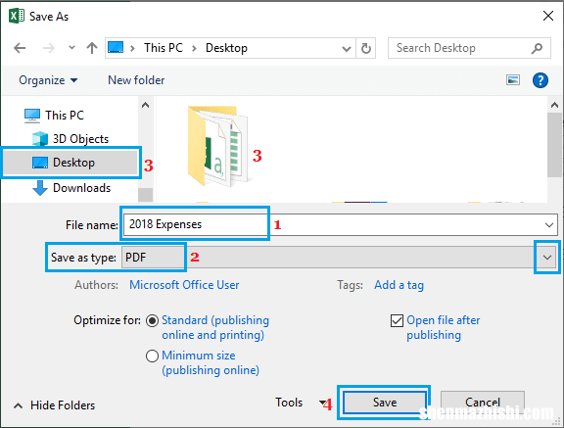Click Add a tag link
Screen dimensions: 564x428
399,285
